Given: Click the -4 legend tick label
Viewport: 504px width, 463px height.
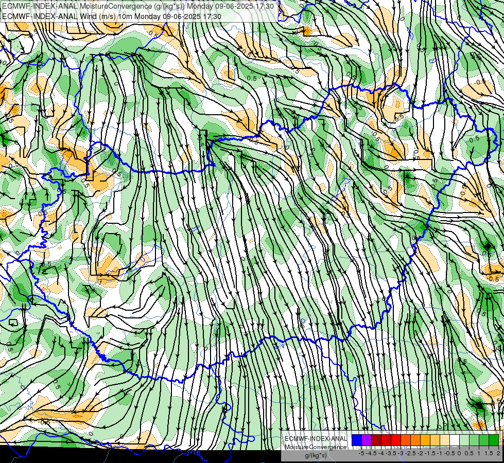Looking at the screenshot, I should (x=381, y=453).
